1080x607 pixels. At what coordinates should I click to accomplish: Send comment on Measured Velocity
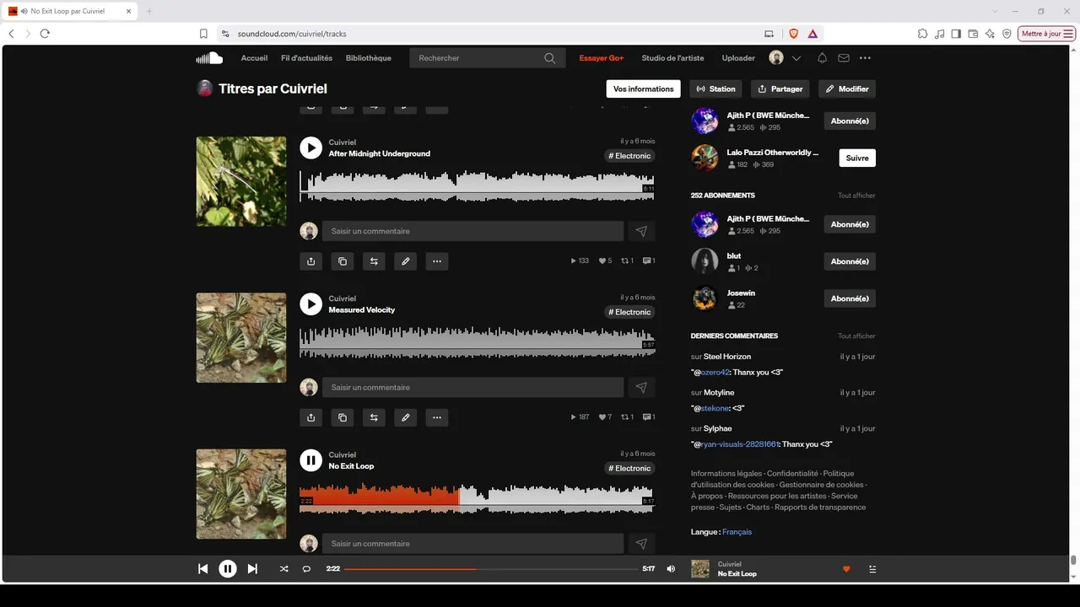[x=641, y=387]
